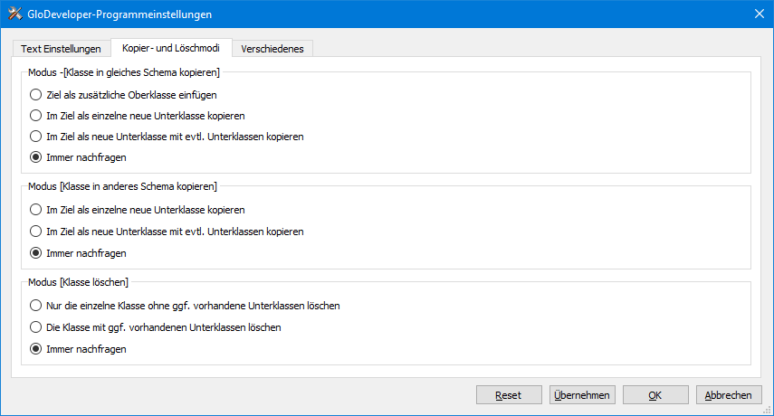Click the GloDeveloper tools icon in title bar

coord(14,14)
